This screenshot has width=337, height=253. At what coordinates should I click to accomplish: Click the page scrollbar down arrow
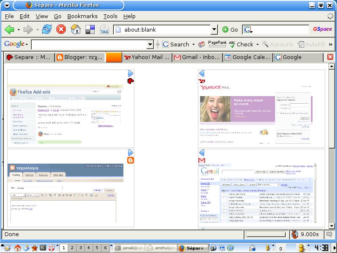click(332, 226)
